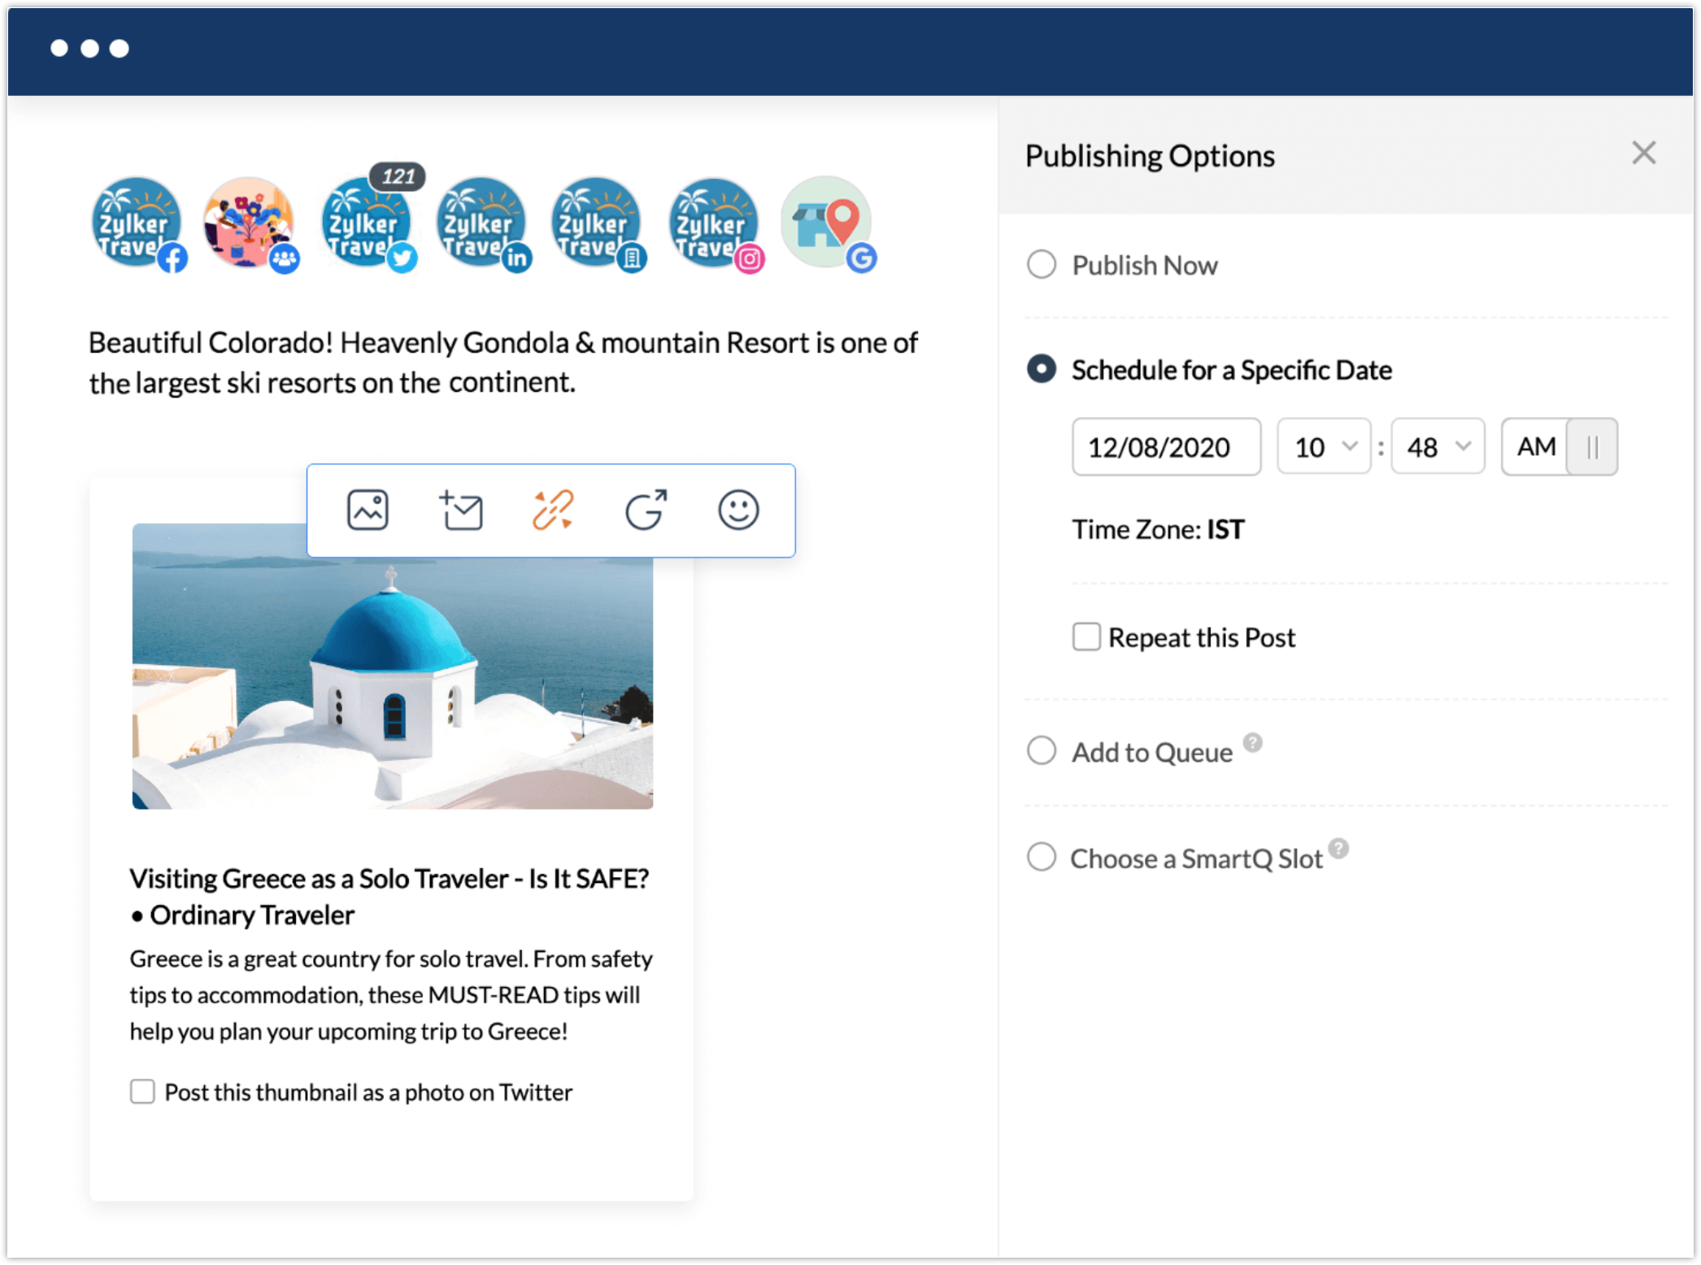Screen dimensions: 1701x1265
Task: Click the date field showing 12/08/2020
Action: [x=1166, y=446]
